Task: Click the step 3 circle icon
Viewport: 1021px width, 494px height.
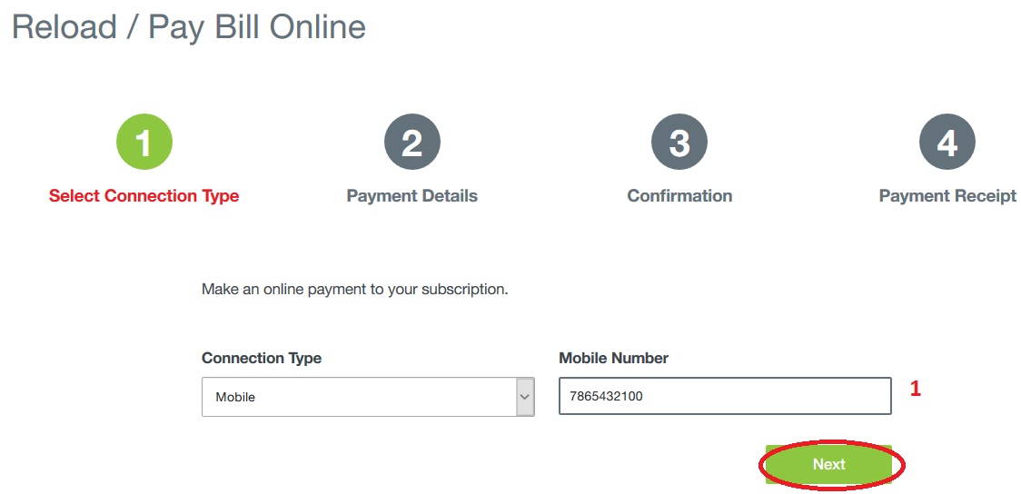Action: pos(679,143)
